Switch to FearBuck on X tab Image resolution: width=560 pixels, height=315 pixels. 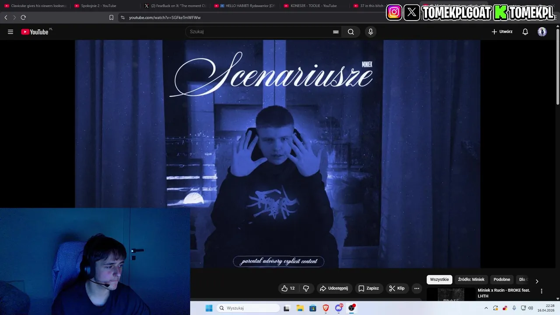(x=175, y=6)
